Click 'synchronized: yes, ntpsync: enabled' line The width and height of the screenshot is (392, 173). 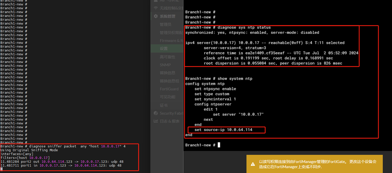coord(252,33)
